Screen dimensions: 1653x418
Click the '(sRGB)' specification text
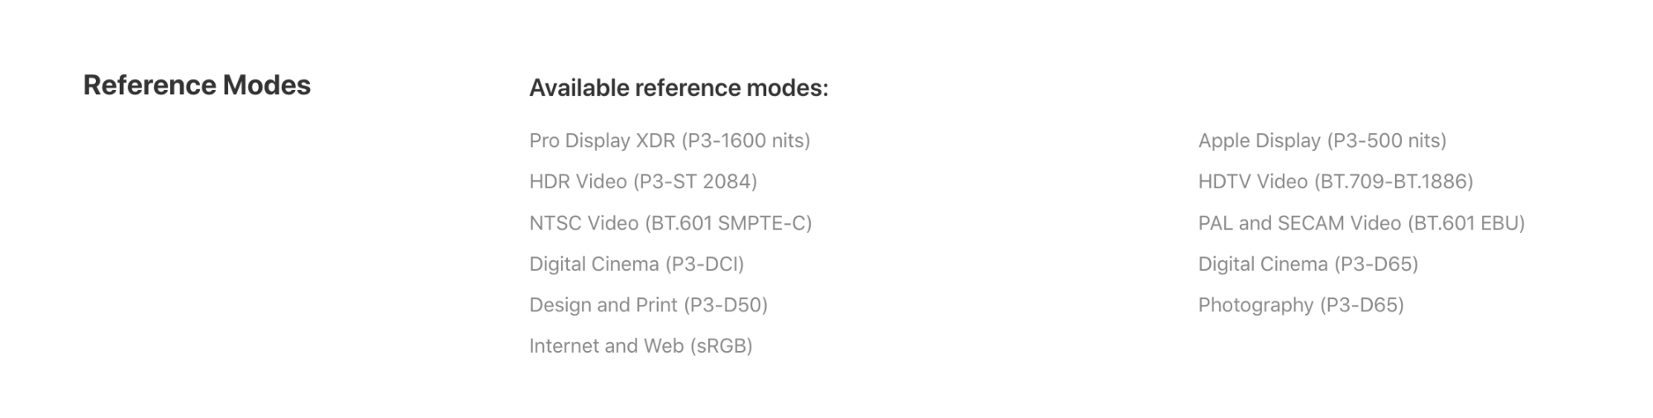pyautogui.click(x=721, y=346)
